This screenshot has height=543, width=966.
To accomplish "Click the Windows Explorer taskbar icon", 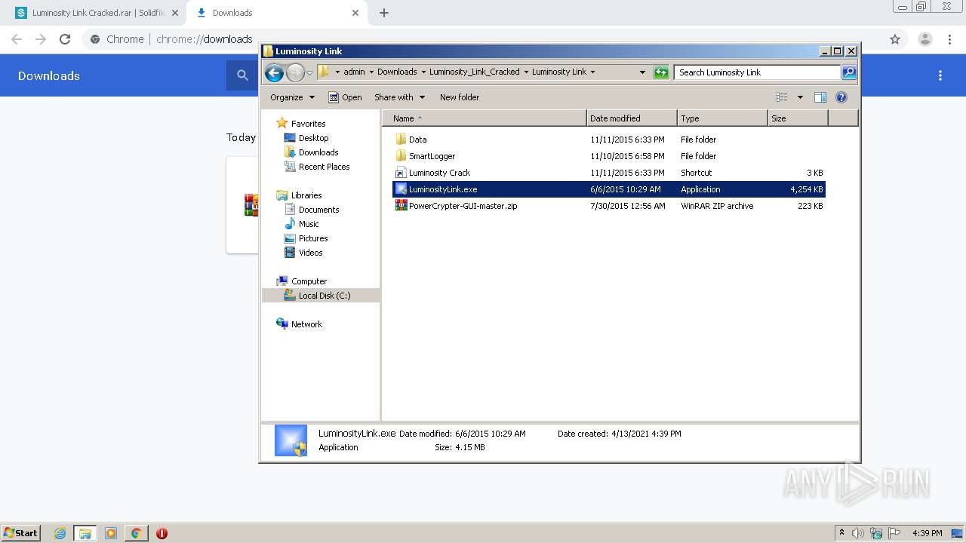I will [x=85, y=533].
